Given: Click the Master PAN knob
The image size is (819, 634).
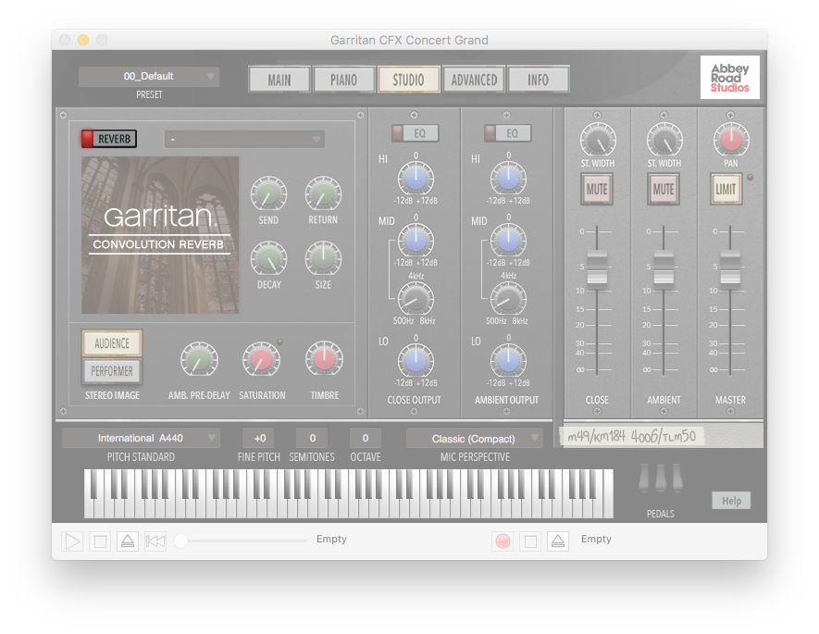Looking at the screenshot, I should (731, 140).
